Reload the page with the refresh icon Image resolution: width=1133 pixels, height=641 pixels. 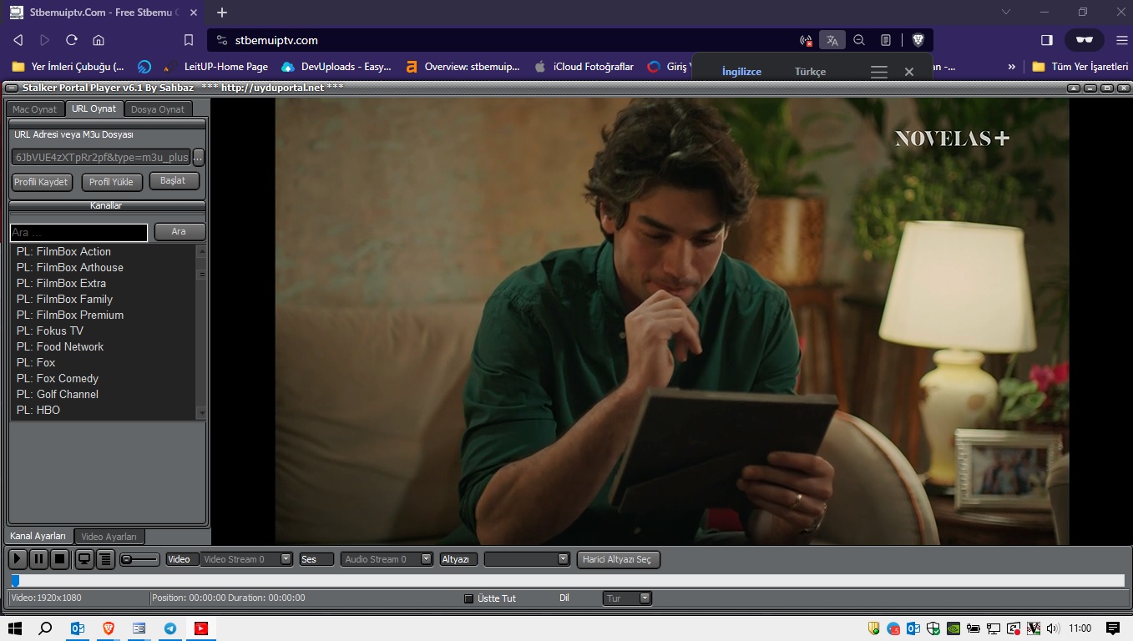point(72,40)
